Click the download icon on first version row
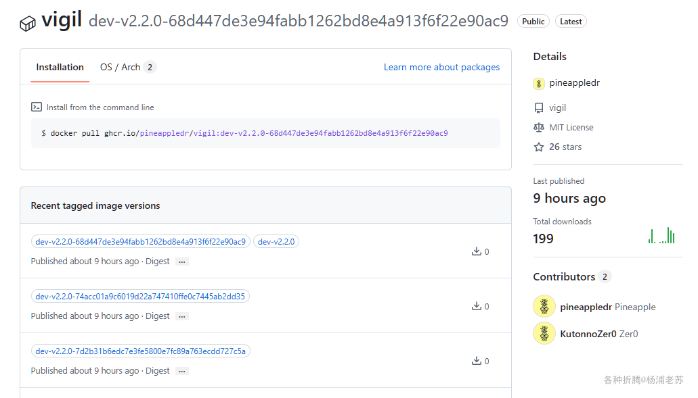 point(476,251)
